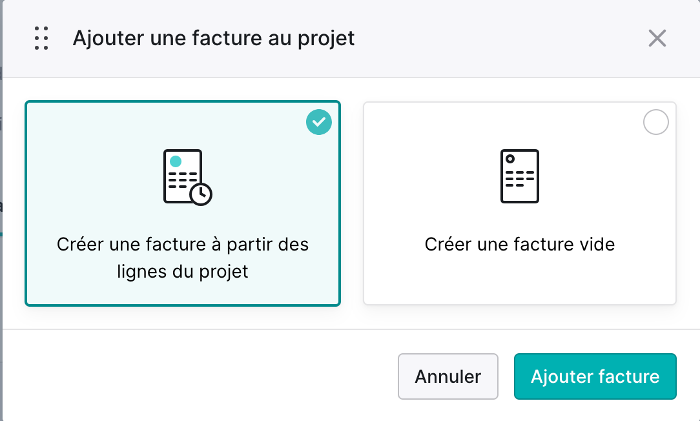Click the "lignes du projet" text line
Screen dimensions: 700x421
183,271
